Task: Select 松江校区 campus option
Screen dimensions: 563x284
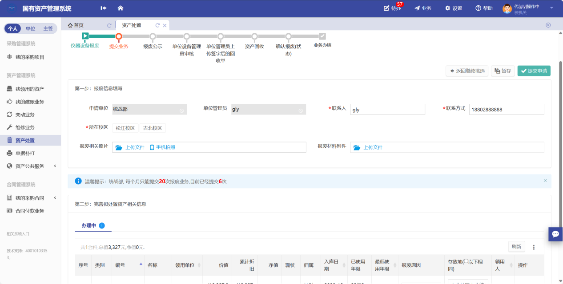Action: [125, 128]
